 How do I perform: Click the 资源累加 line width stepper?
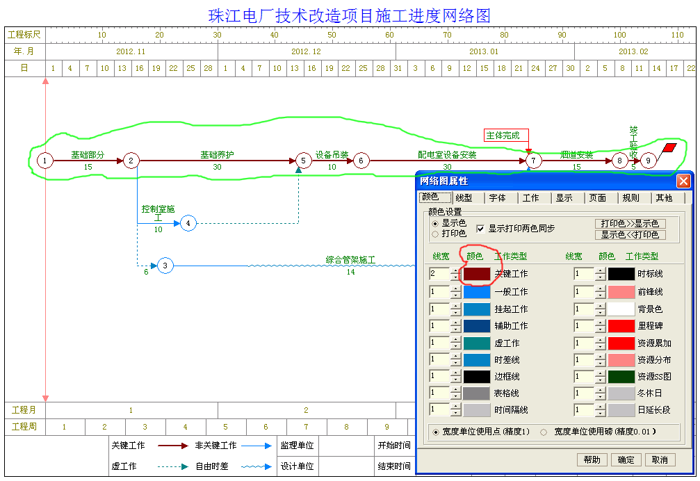tap(600, 343)
